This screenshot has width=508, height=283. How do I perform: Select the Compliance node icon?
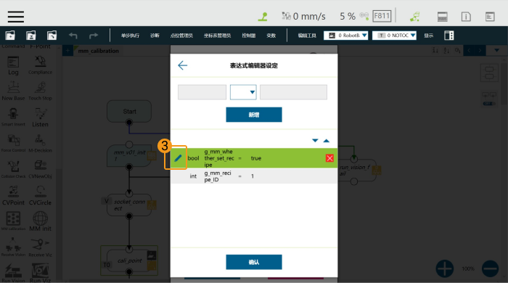[40, 65]
